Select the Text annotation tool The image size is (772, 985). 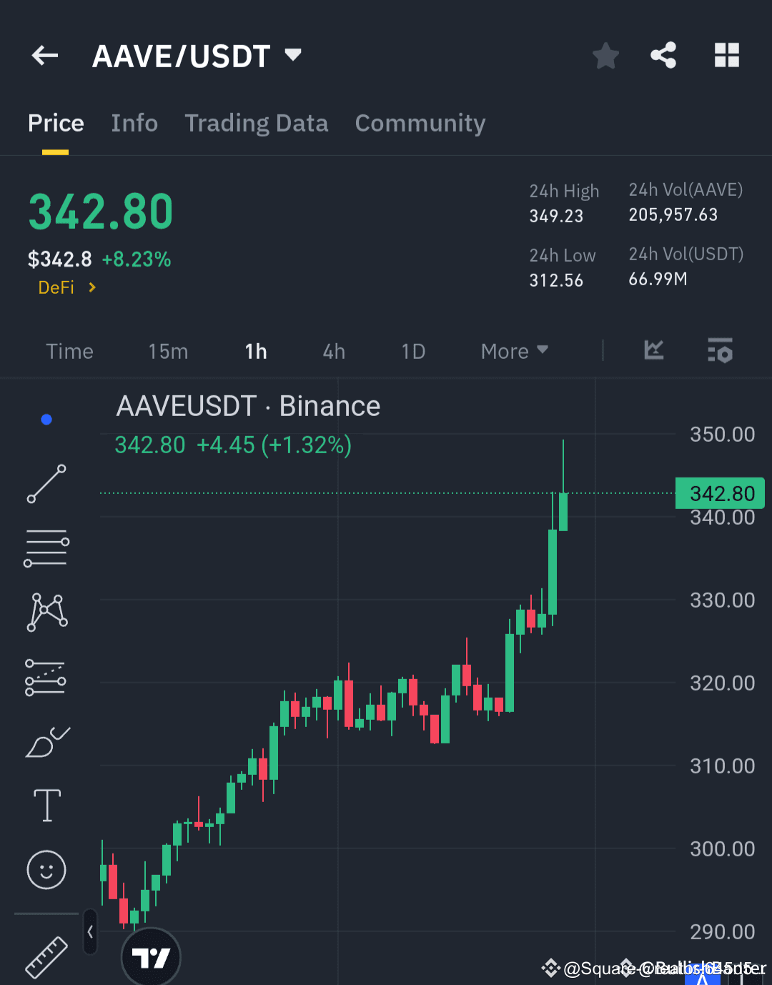pos(46,805)
